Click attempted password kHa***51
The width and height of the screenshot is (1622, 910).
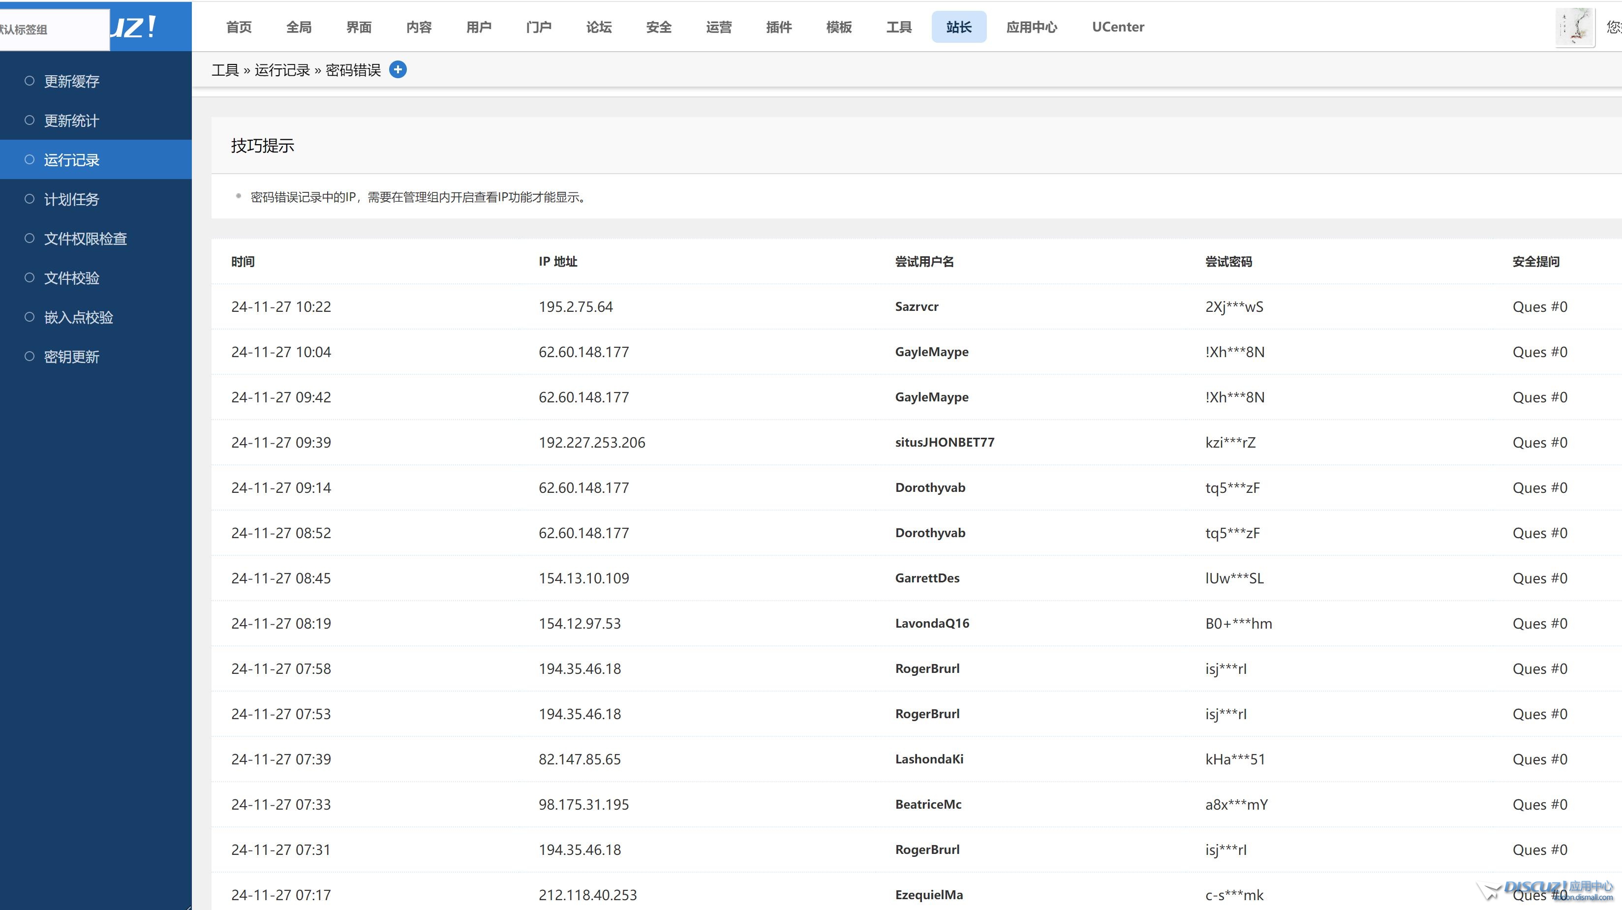tap(1235, 759)
